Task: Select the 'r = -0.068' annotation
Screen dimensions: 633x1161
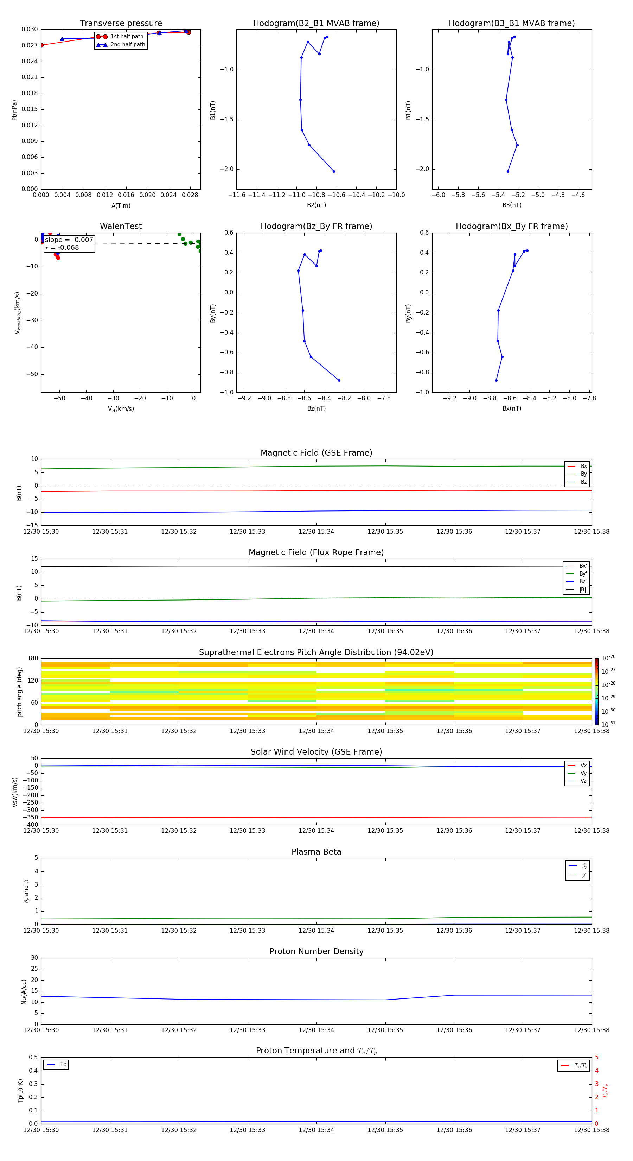Action: pos(62,247)
